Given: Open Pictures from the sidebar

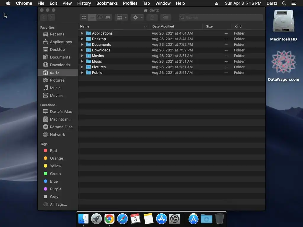Looking at the screenshot, I should click(x=58, y=80).
